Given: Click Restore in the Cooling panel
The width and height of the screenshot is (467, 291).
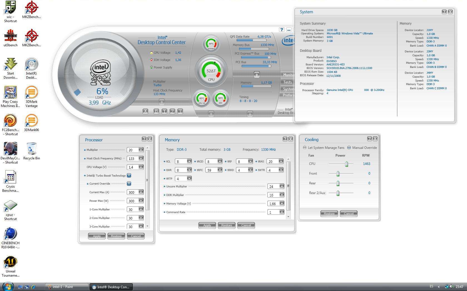Looking at the screenshot, I should pos(329,214).
